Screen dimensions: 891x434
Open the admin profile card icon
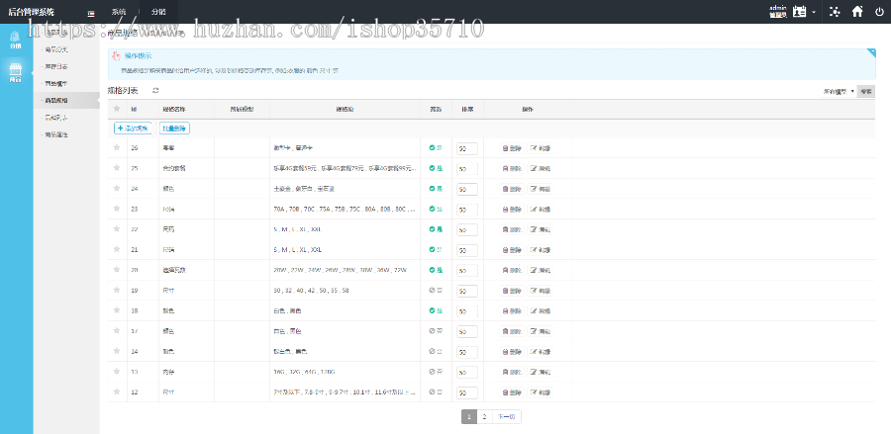tap(800, 12)
